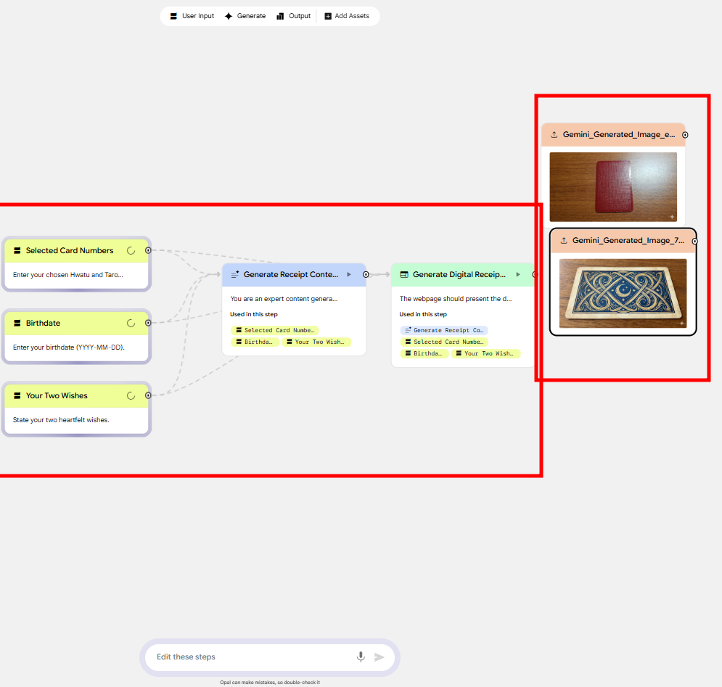Screen dimensions: 722x687
Task: Click 'Enter your chosen Hwatu and Taro...' text
Action: [x=68, y=275]
